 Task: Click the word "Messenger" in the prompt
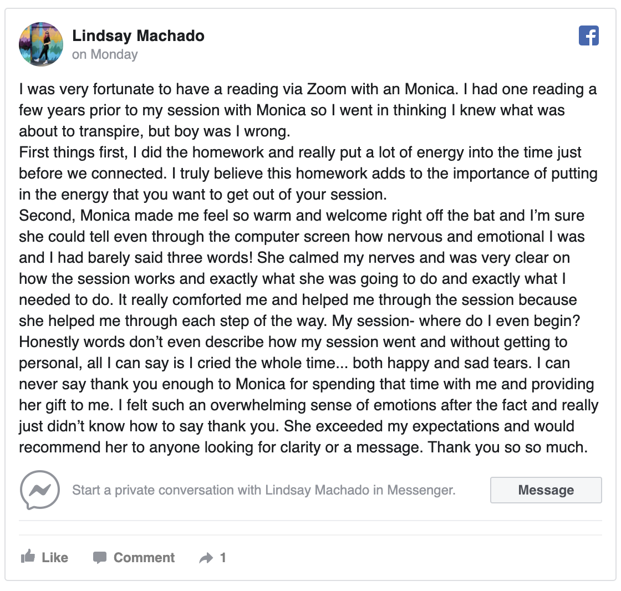coord(420,490)
